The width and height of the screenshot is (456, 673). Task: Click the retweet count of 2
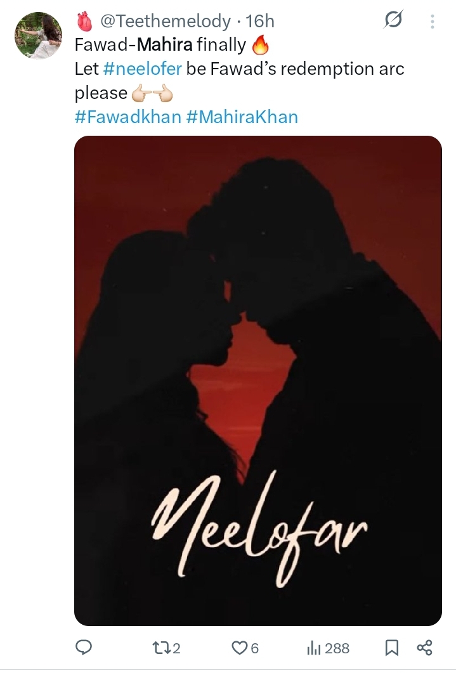176,648
